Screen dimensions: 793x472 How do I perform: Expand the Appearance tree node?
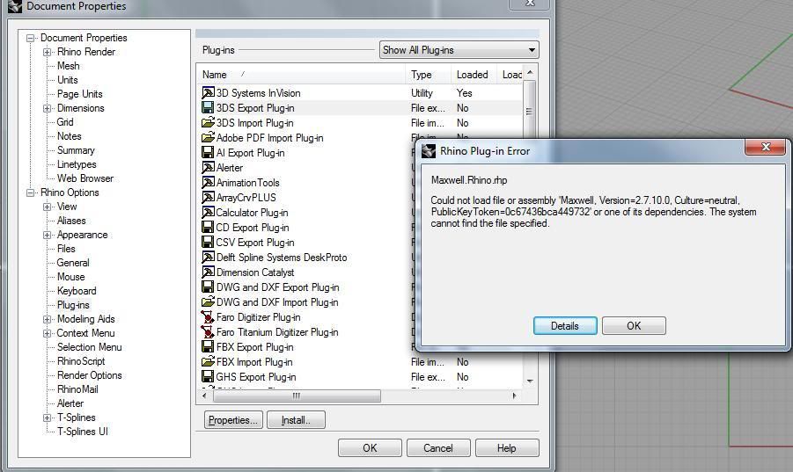[x=47, y=235]
